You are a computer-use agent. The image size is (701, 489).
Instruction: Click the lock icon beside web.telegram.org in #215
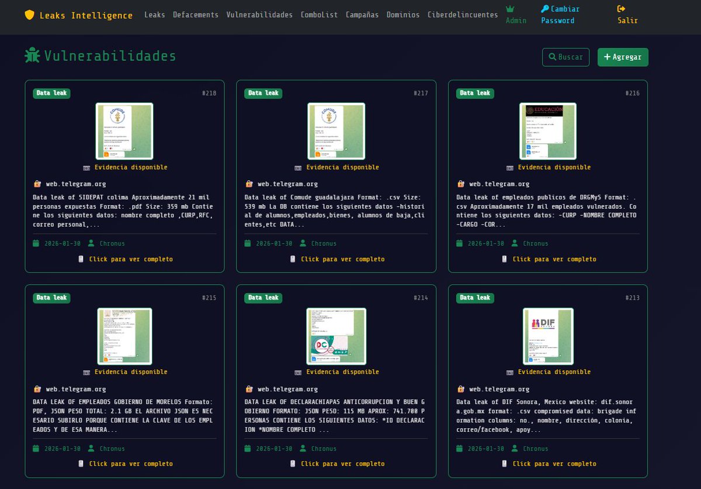click(x=37, y=389)
